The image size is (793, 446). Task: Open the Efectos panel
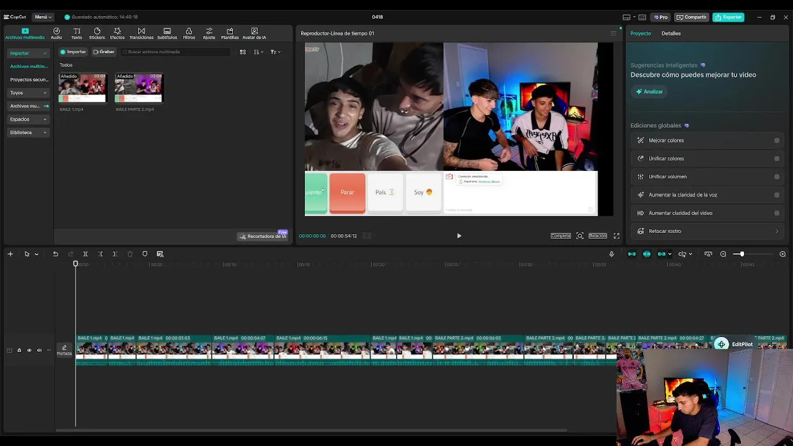click(117, 33)
